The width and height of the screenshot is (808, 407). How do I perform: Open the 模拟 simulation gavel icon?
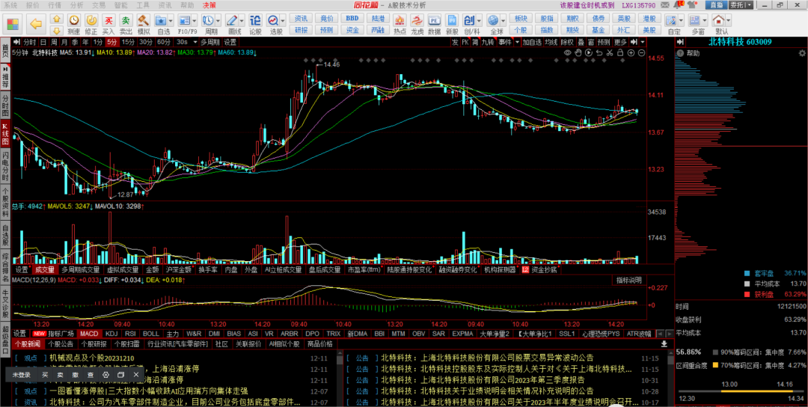tap(143, 21)
